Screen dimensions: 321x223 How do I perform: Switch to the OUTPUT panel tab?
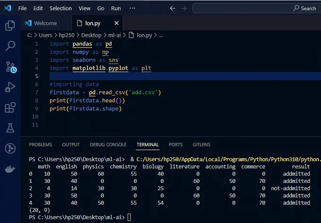[x=71, y=145]
